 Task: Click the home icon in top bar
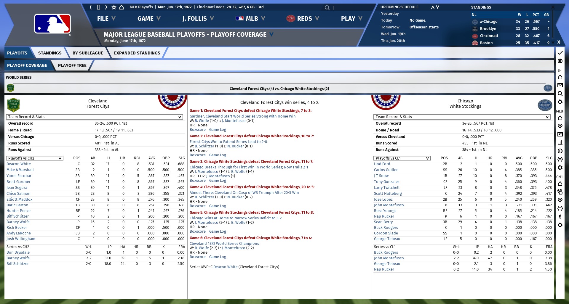[x=122, y=7]
